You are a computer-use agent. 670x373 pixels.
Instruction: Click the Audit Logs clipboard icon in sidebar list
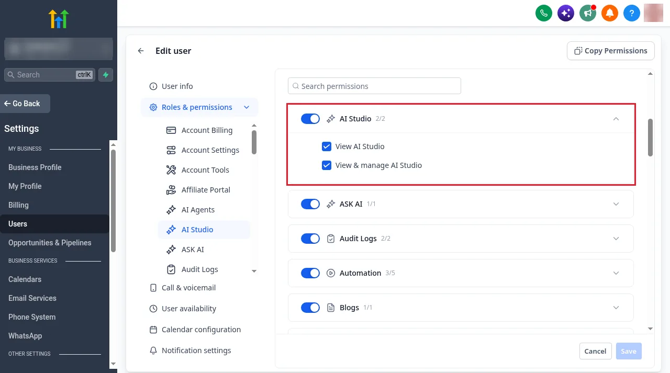click(171, 269)
